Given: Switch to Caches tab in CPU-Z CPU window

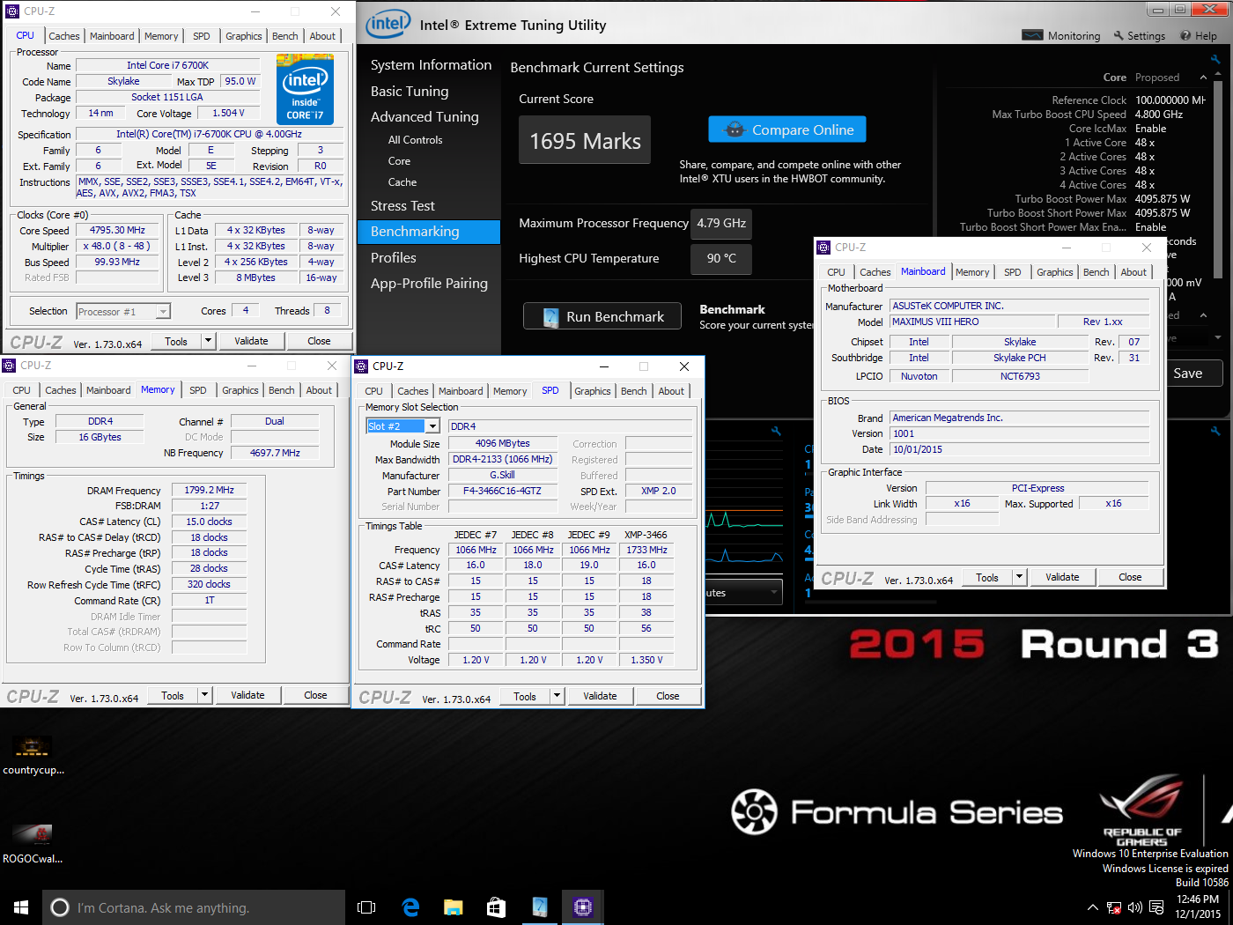Looking at the screenshot, I should 64,36.
